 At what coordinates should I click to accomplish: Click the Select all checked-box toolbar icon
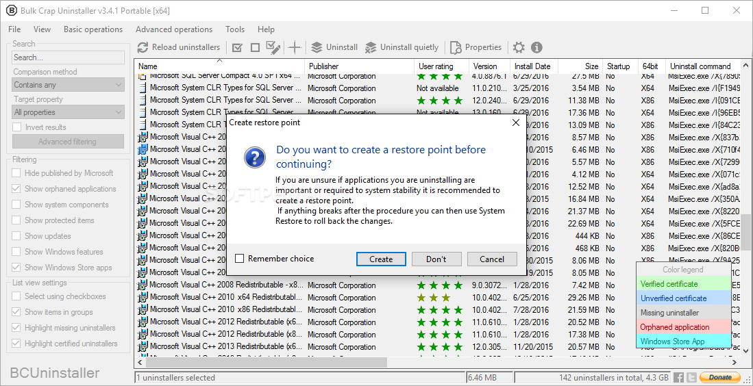[x=237, y=47]
